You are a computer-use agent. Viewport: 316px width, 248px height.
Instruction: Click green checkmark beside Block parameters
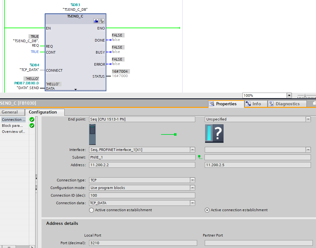pos(32,126)
